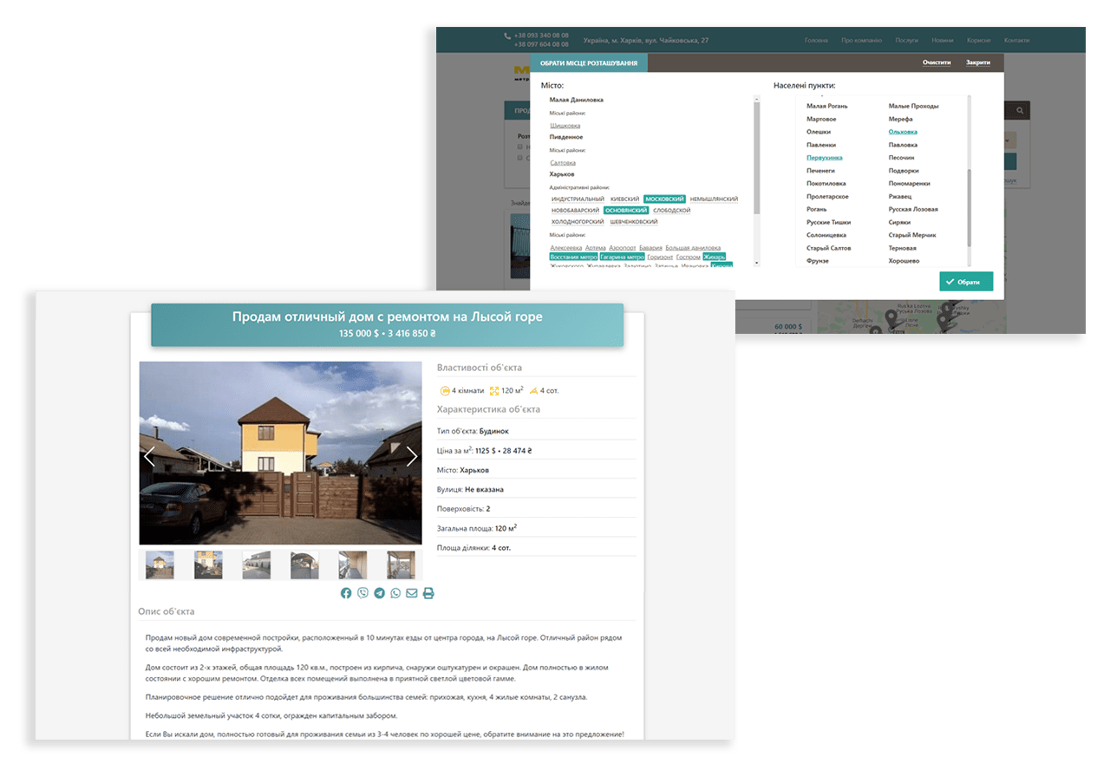Deselect МОСКОВСКИЙ district tag
The height and width of the screenshot is (770, 1110).
665,199
